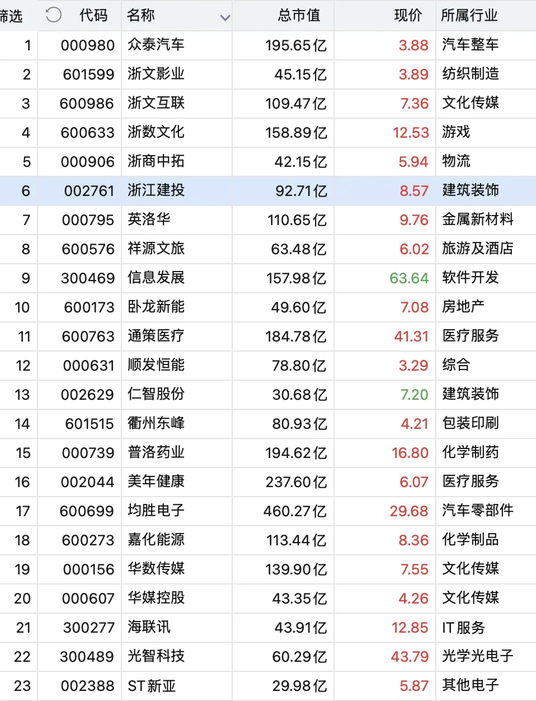Image resolution: width=536 pixels, height=701 pixels.
Task: Click stock code 000156
Action: tap(88, 569)
